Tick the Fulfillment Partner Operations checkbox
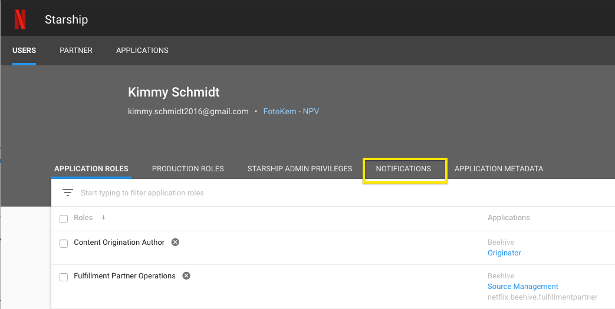 coord(64,277)
